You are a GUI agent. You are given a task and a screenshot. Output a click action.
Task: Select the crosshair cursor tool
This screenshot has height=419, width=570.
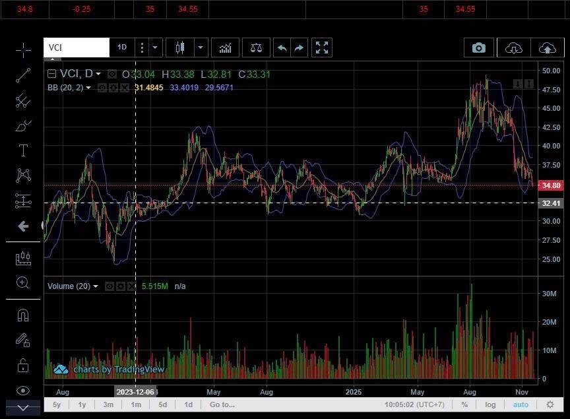point(23,50)
